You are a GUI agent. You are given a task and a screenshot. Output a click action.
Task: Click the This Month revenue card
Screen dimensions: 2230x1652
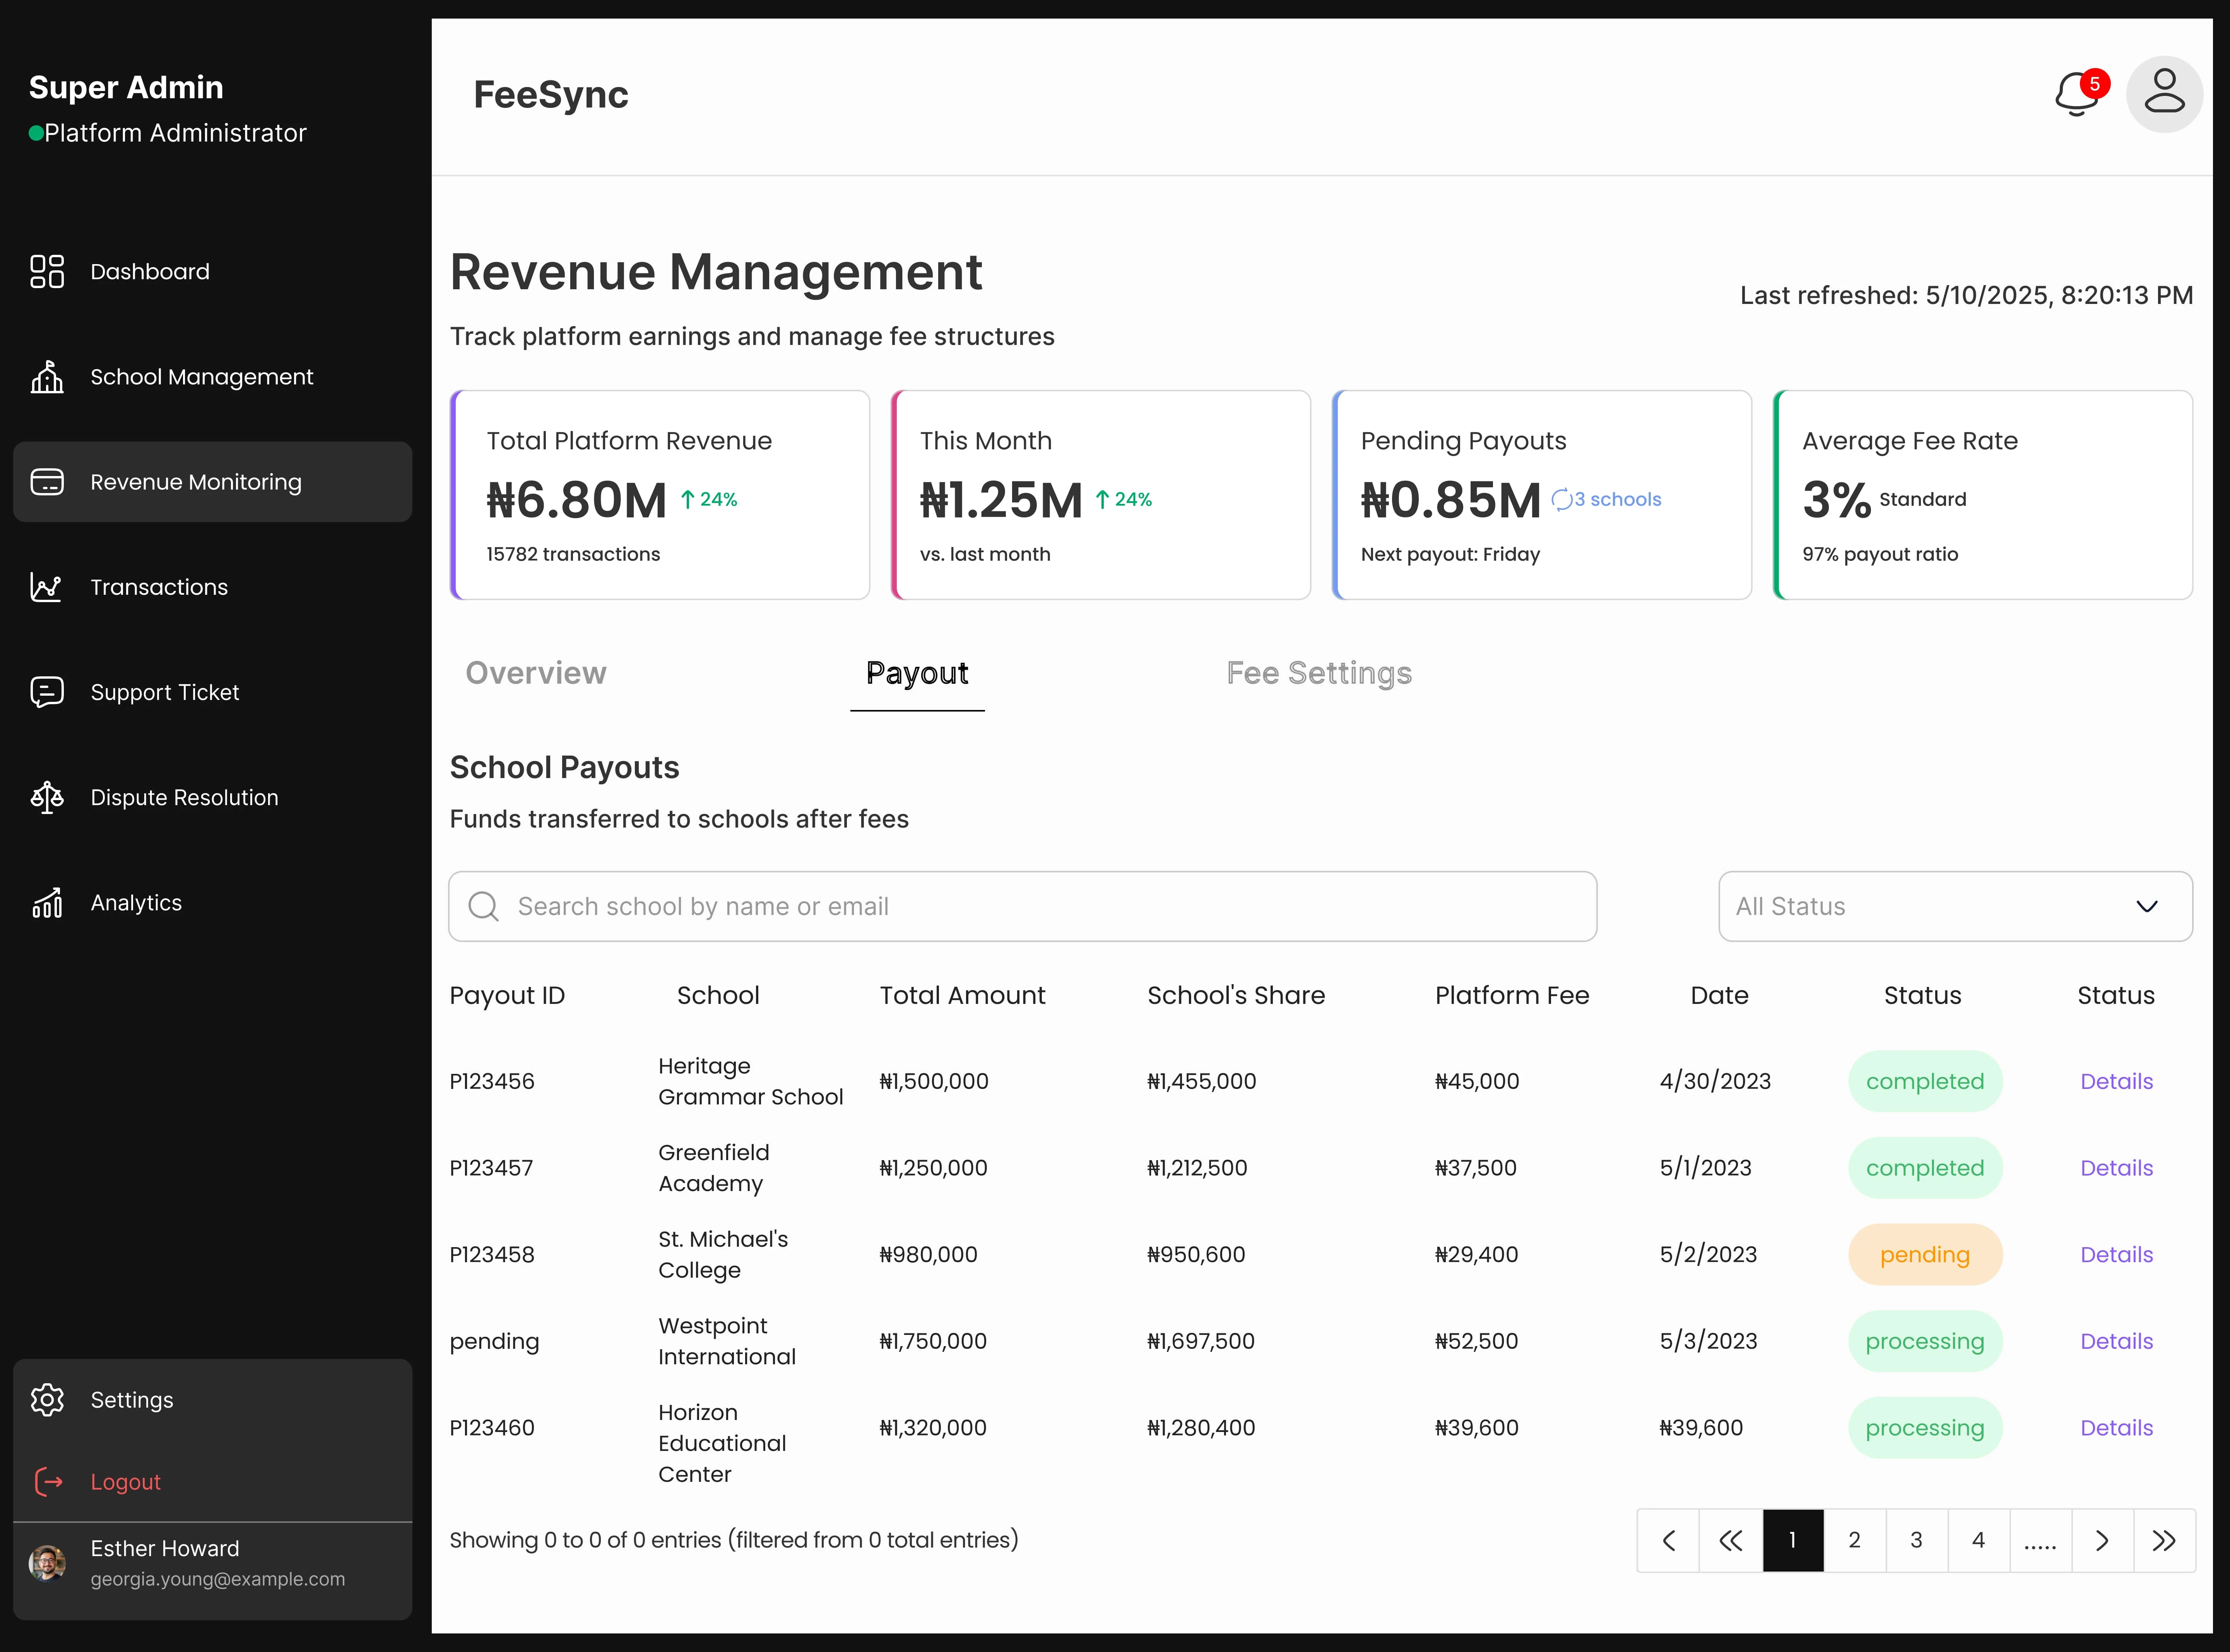(1101, 495)
